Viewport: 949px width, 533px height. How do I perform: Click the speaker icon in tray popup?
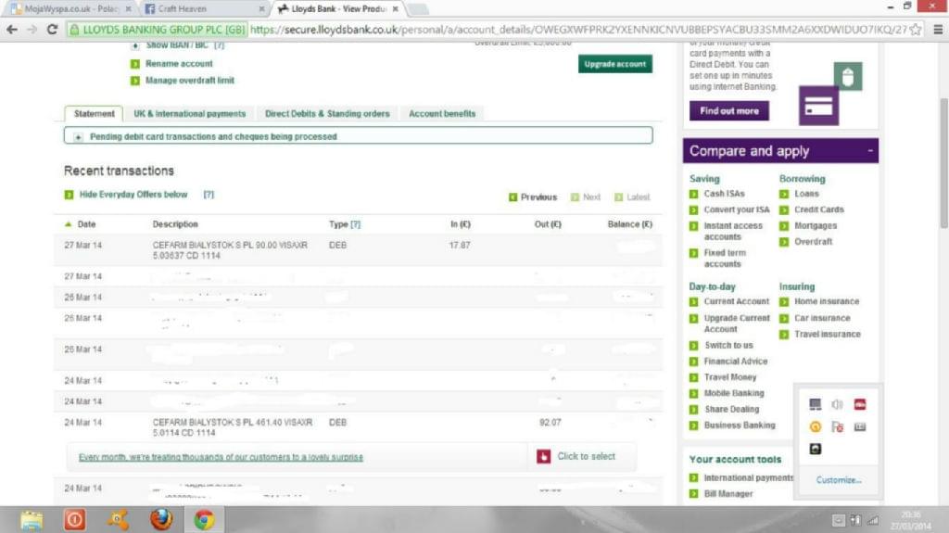tap(837, 404)
